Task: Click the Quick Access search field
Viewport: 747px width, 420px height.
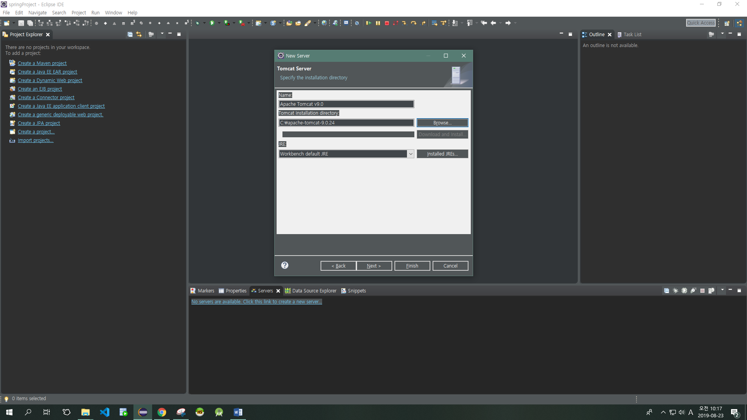Action: (701, 23)
